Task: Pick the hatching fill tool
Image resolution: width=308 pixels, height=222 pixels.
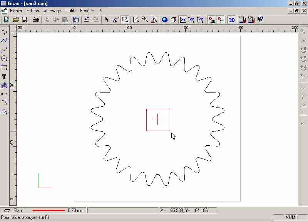Action: (4, 86)
